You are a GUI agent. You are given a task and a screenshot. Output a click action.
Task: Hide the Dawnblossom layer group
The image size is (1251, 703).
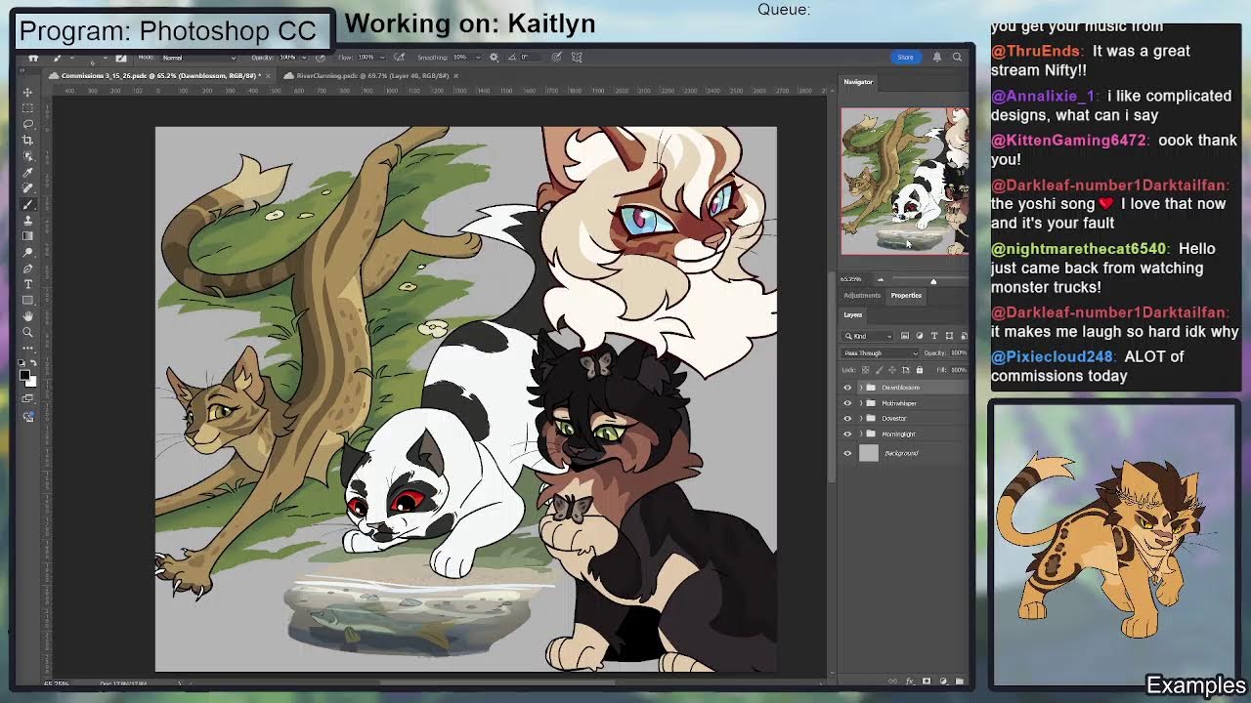click(847, 388)
